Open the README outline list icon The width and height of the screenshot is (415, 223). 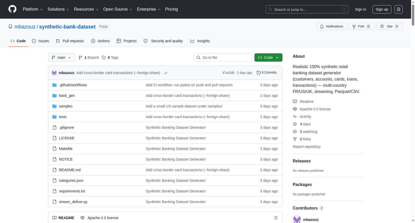click(276, 218)
